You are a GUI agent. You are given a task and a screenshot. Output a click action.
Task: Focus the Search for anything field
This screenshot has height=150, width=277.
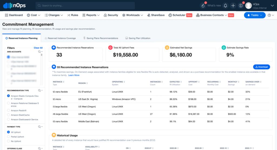85,6
